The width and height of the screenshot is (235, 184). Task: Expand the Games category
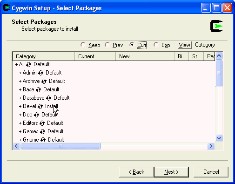[20, 132]
